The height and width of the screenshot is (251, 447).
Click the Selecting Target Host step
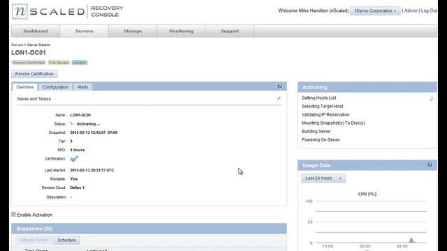click(x=322, y=106)
